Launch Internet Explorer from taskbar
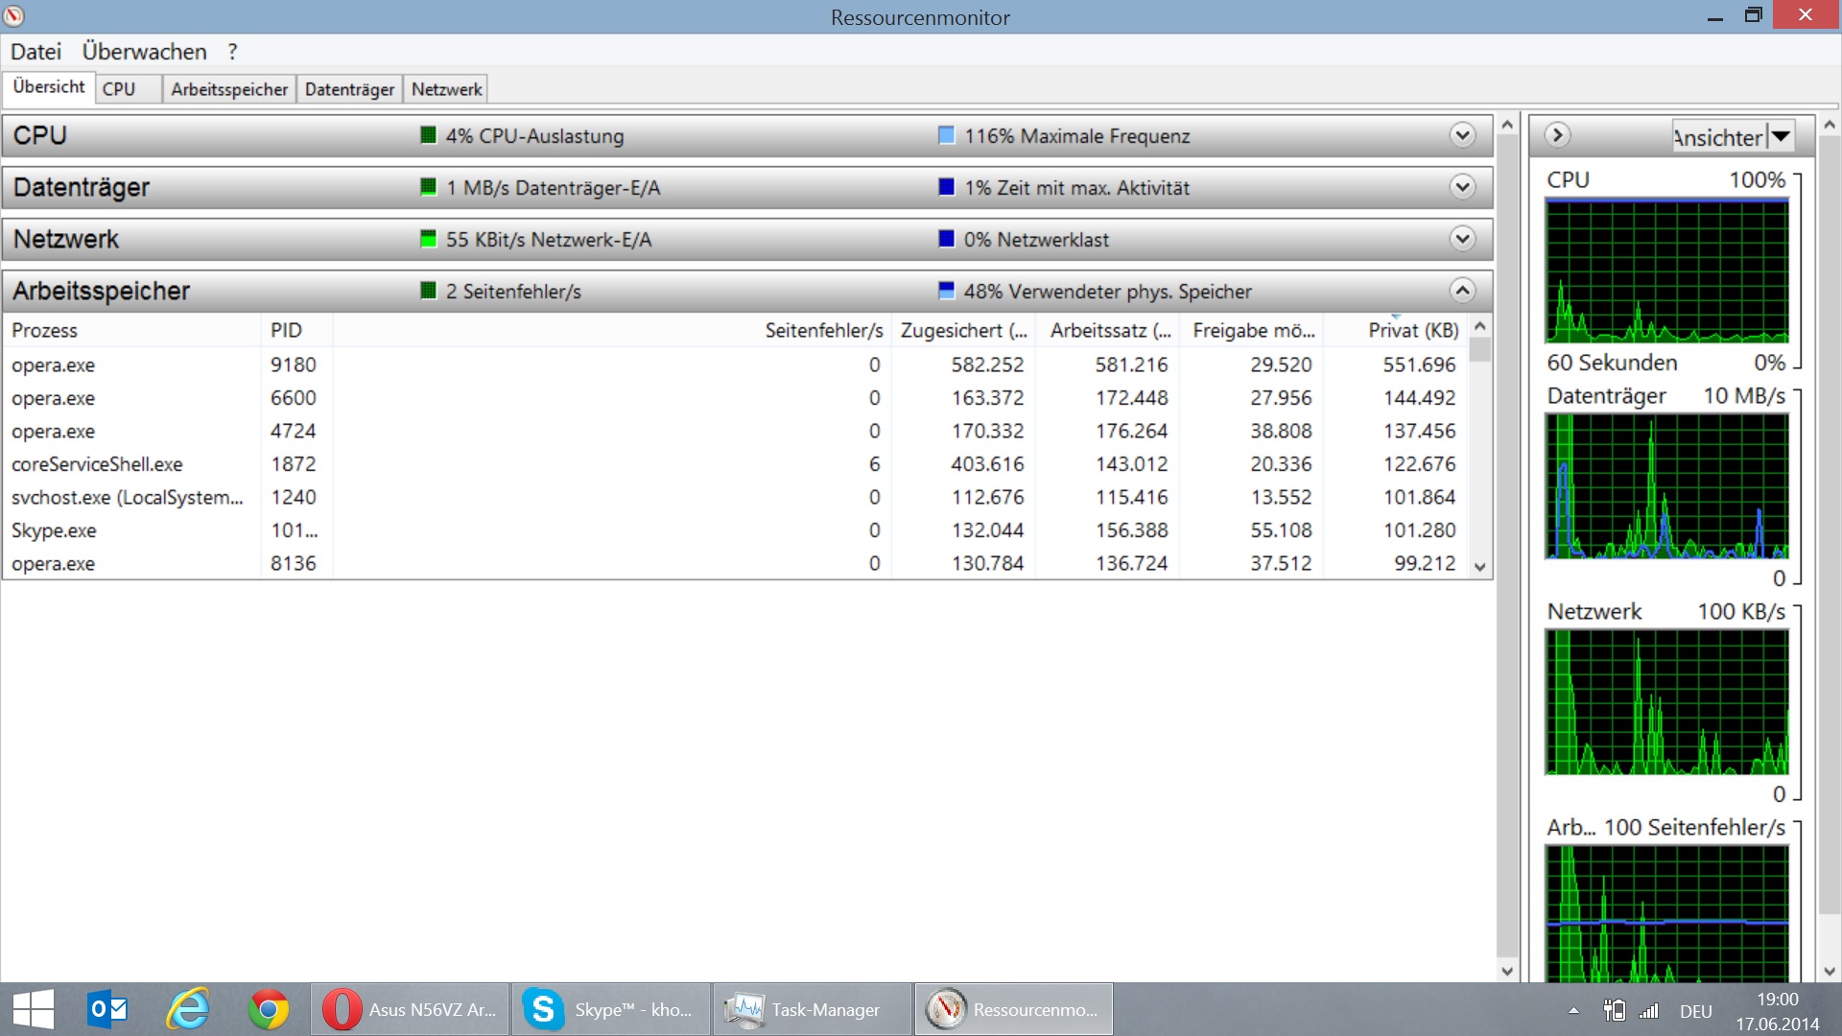1842x1036 pixels. point(188,1009)
